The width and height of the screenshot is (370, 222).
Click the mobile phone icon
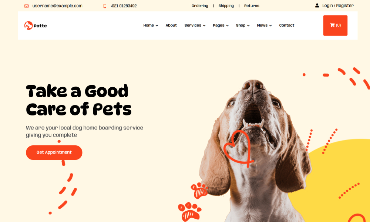point(105,6)
